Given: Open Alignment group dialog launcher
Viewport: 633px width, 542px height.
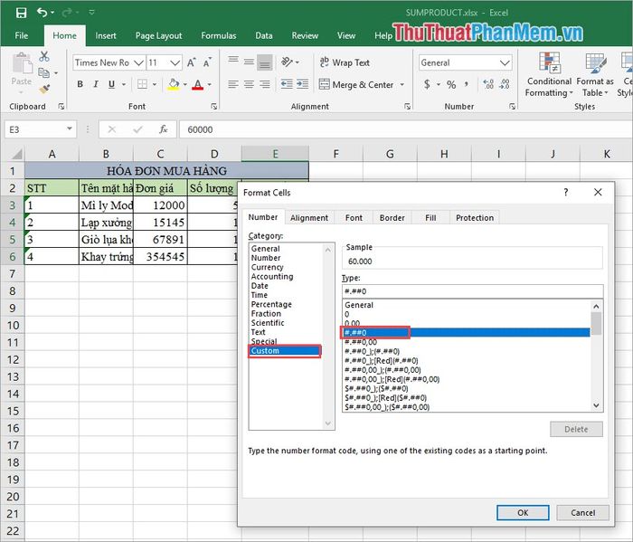Looking at the screenshot, I should point(407,106).
